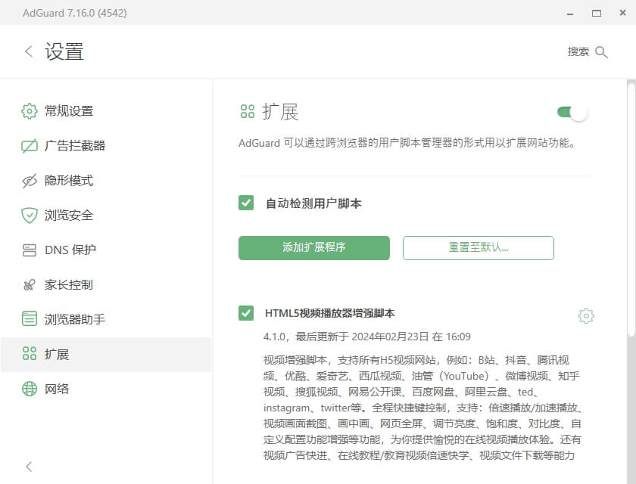Image resolution: width=636 pixels, height=484 pixels.
Task: Open settings gear for HTML5视频播放器增强脚本
Action: (x=586, y=315)
